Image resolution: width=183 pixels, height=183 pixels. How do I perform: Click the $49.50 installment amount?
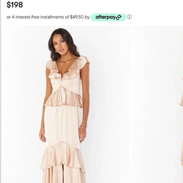pyautogui.click(x=77, y=17)
